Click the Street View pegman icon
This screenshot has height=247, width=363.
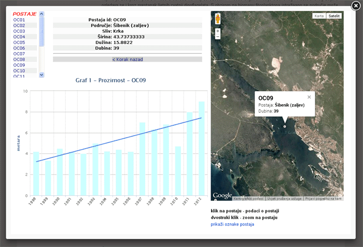tap(218, 19)
